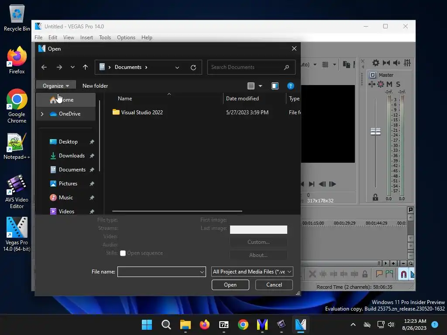Click the timeline marker flag button
447x335 pixels.
point(411,210)
